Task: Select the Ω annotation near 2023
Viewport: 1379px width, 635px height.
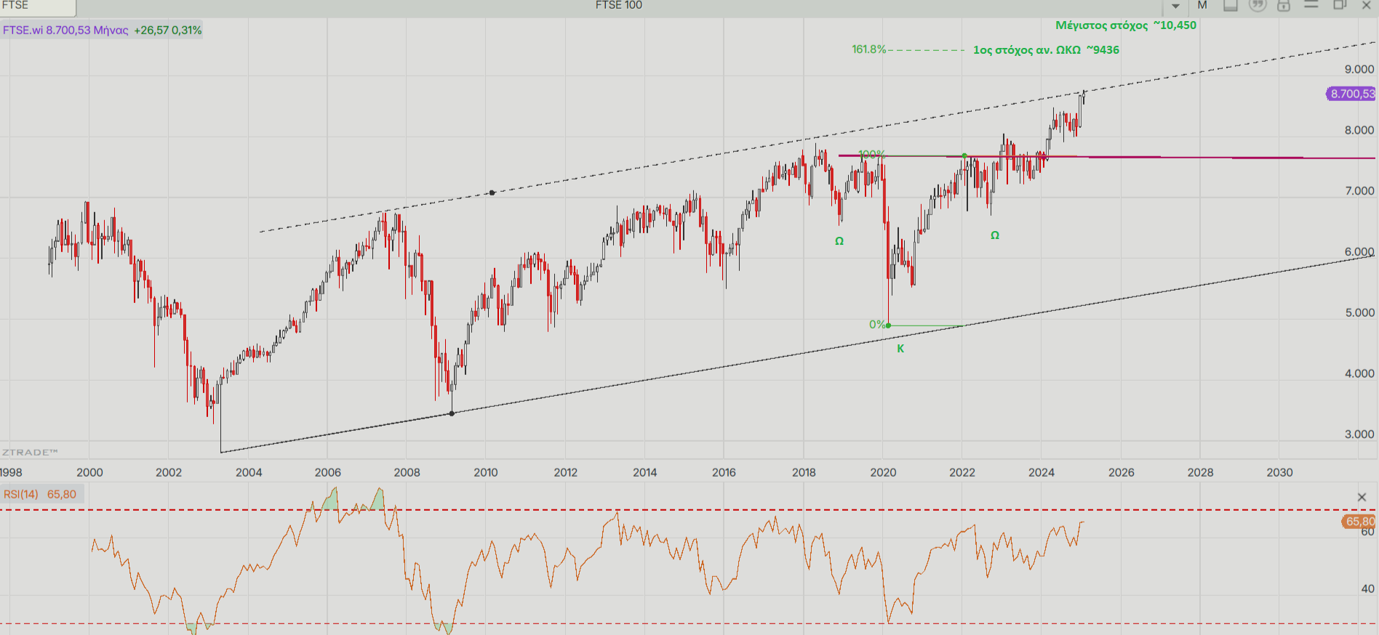Action: pos(995,235)
